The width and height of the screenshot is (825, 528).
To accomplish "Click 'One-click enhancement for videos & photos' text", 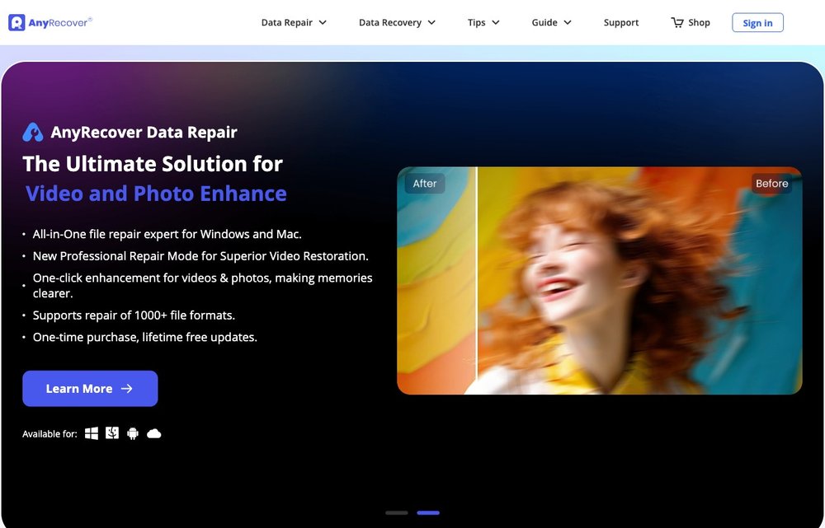I will [203, 285].
